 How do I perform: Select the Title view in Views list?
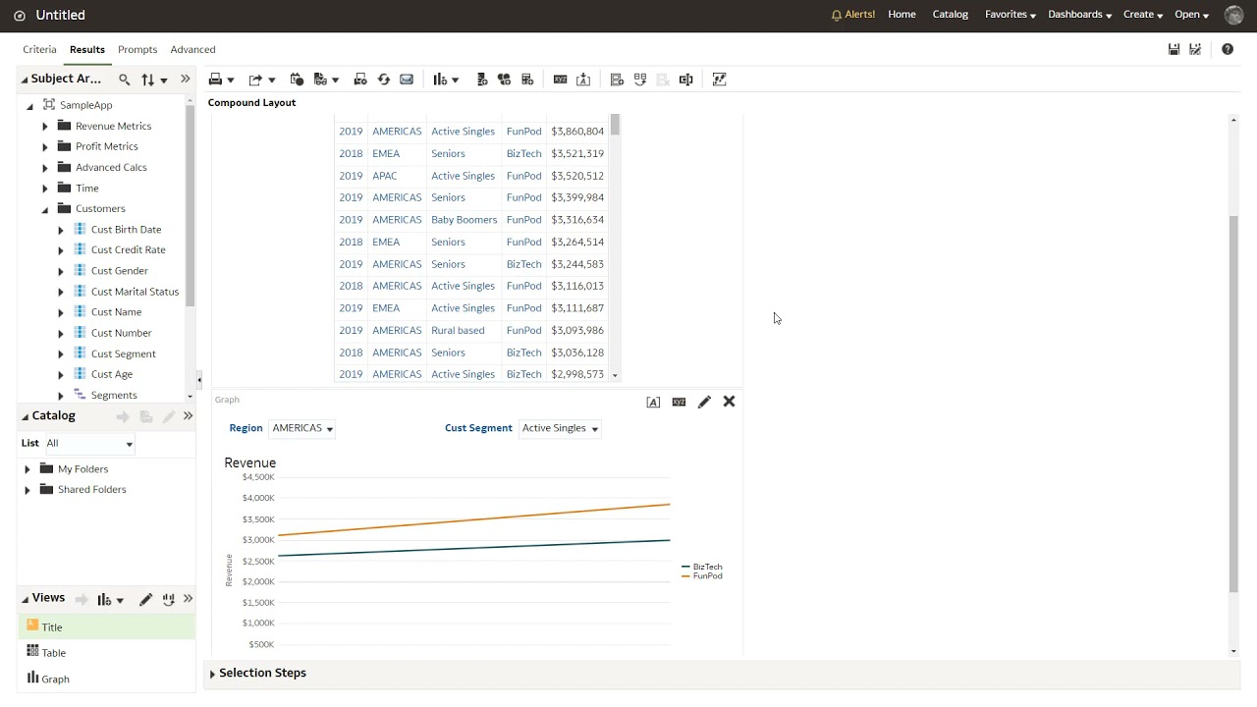pos(106,627)
